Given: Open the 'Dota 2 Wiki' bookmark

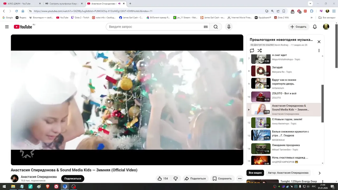Looking at the screenshot, I should click(281, 18).
